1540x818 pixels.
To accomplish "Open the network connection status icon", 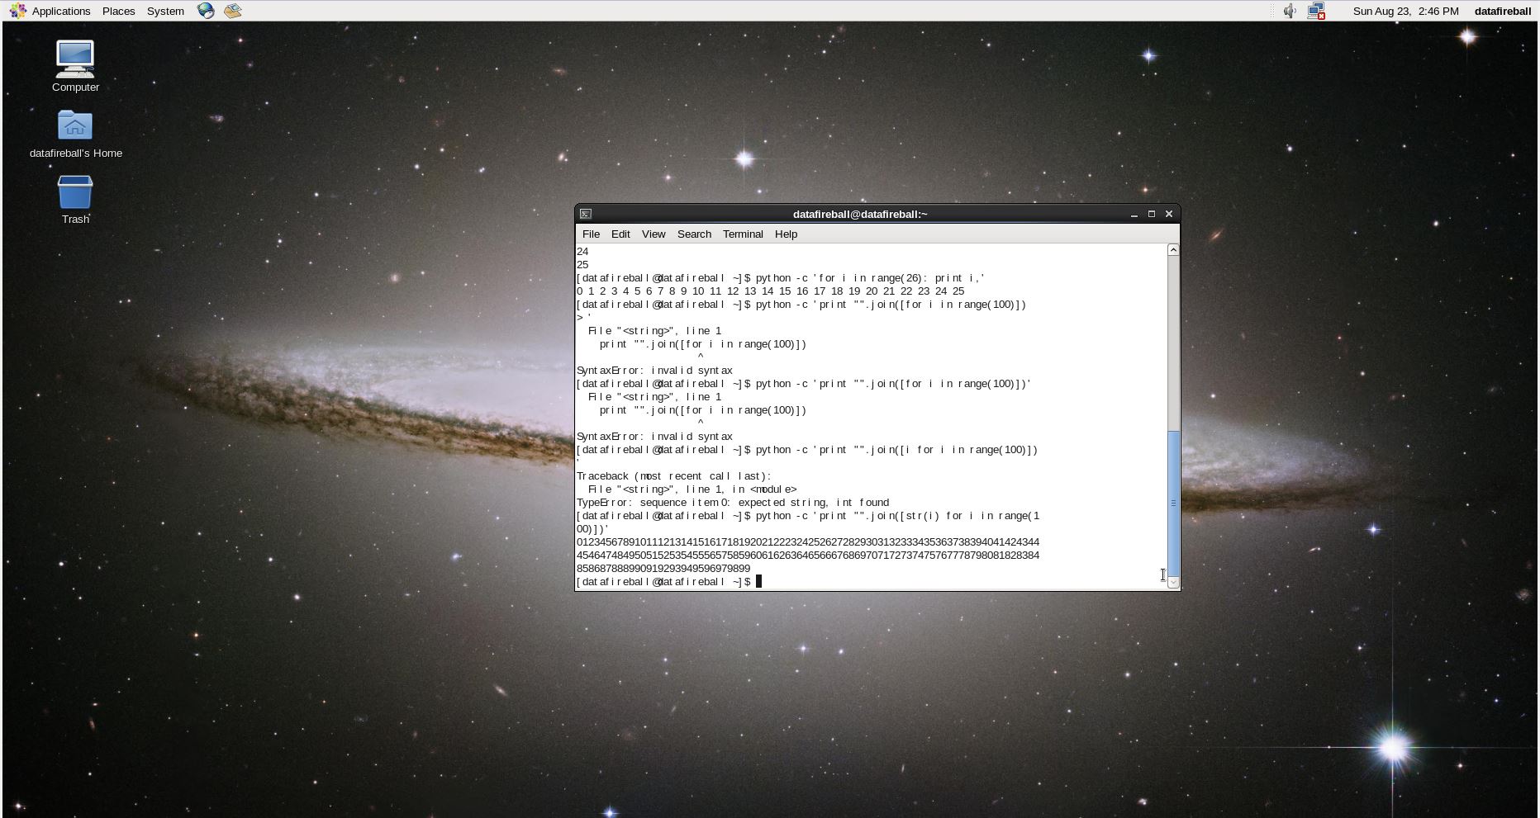I will [1316, 11].
